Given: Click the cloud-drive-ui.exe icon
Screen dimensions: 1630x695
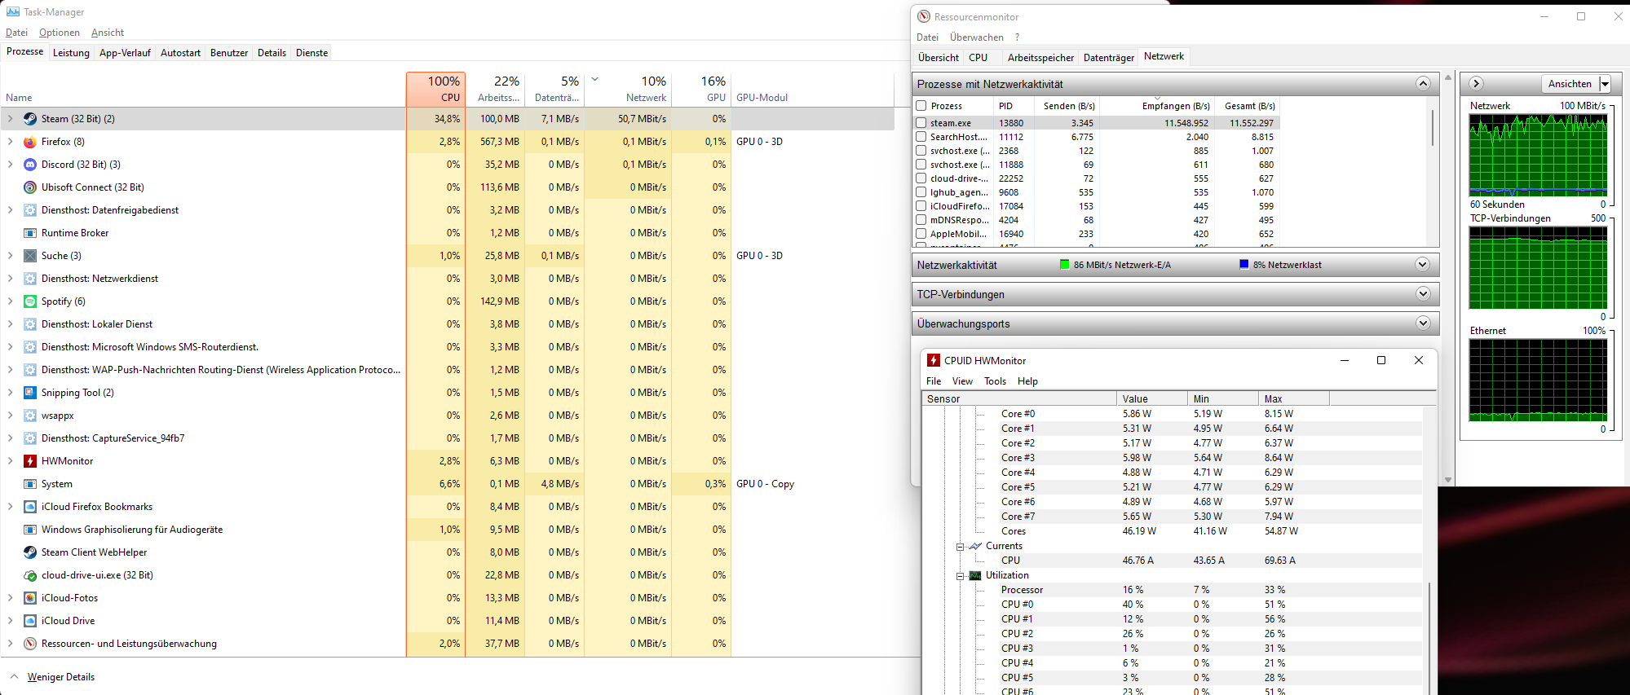Looking at the screenshot, I should [30, 575].
